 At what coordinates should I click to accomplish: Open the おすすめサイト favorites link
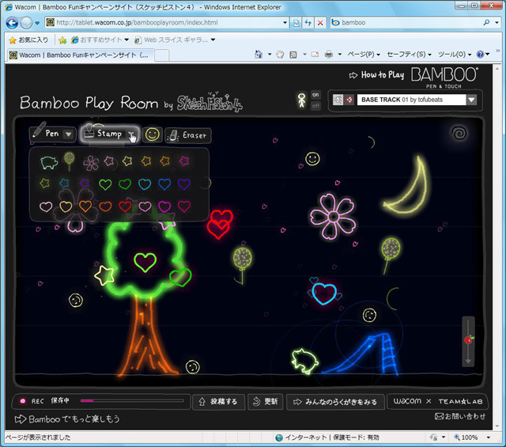(x=100, y=40)
